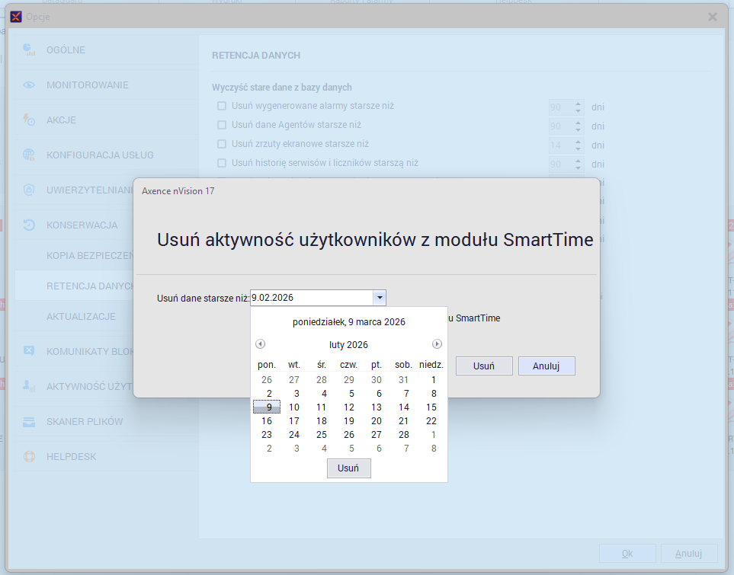734x575 pixels.
Task: Click the HELPDESK lifebuoy icon
Action: click(29, 456)
